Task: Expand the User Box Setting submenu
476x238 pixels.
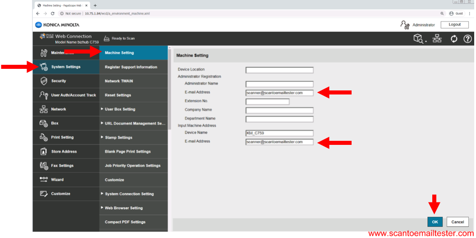Action: click(119, 109)
